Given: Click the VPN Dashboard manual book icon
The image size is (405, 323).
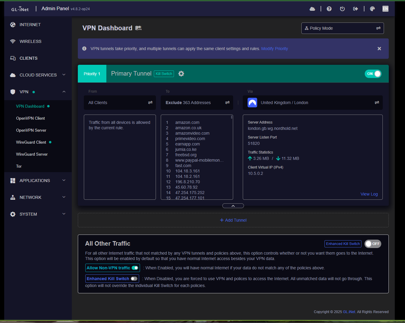Looking at the screenshot, I should point(138,28).
